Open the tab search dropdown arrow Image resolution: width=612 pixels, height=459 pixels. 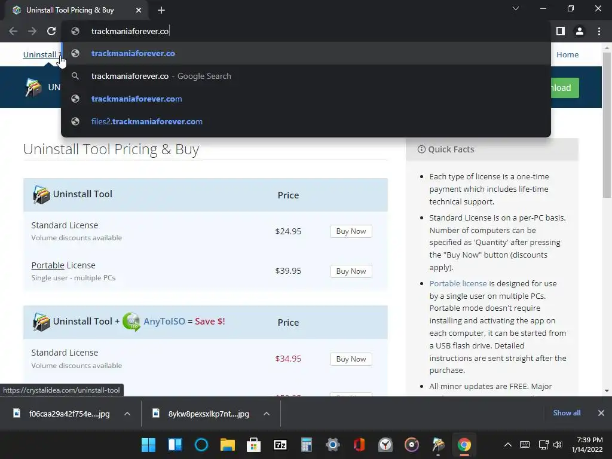pos(516,8)
